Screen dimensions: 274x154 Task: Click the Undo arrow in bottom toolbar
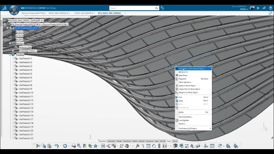coord(57,146)
